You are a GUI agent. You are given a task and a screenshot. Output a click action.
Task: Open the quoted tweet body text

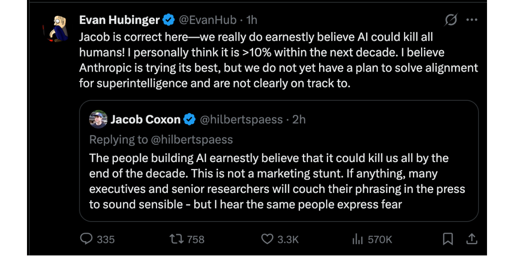[277, 181]
